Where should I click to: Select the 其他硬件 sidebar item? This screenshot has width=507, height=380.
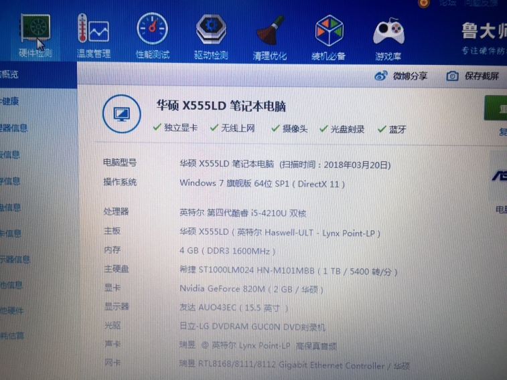click(x=11, y=310)
